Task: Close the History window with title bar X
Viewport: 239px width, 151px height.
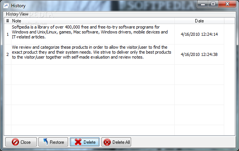Action: (227, 4)
